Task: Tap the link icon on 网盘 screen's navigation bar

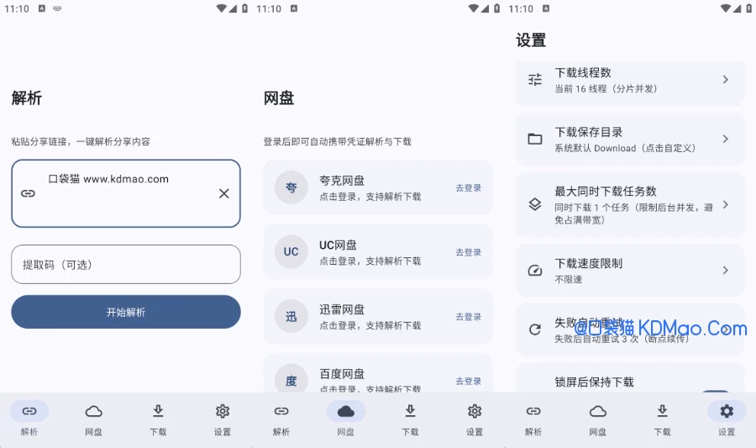Action: coord(281,411)
